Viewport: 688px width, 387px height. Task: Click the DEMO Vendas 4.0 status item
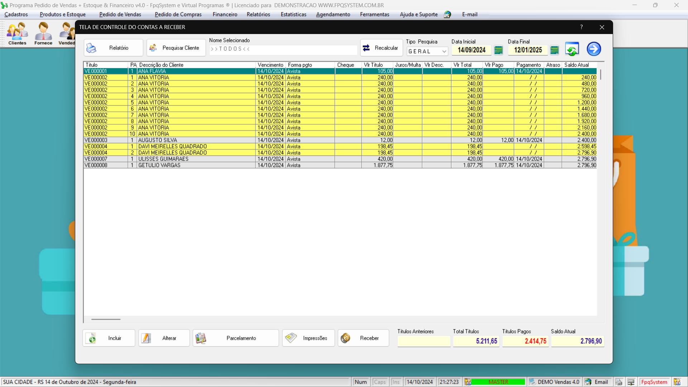pos(554,382)
